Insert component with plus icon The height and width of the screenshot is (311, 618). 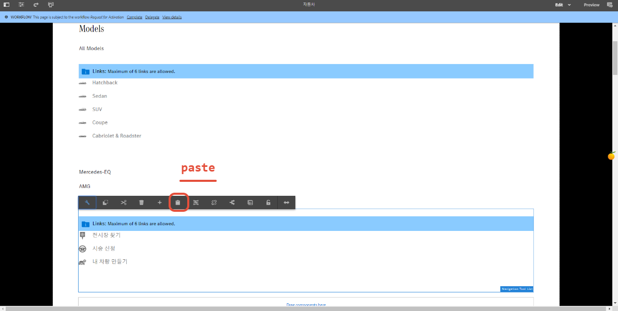[160, 203]
